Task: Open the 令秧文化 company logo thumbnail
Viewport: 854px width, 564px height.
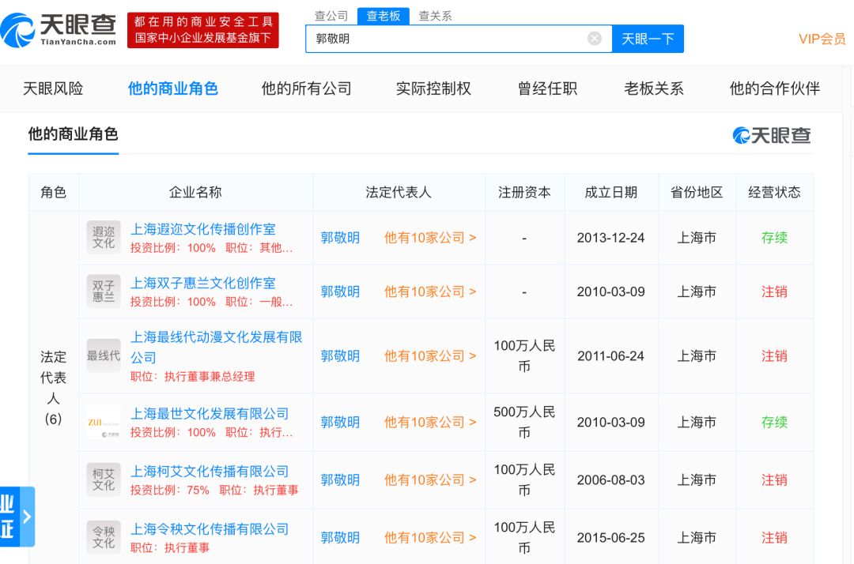Action: click(104, 537)
